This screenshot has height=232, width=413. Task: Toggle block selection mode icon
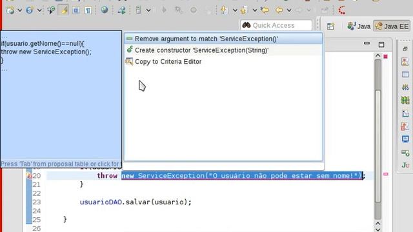click(x=76, y=10)
